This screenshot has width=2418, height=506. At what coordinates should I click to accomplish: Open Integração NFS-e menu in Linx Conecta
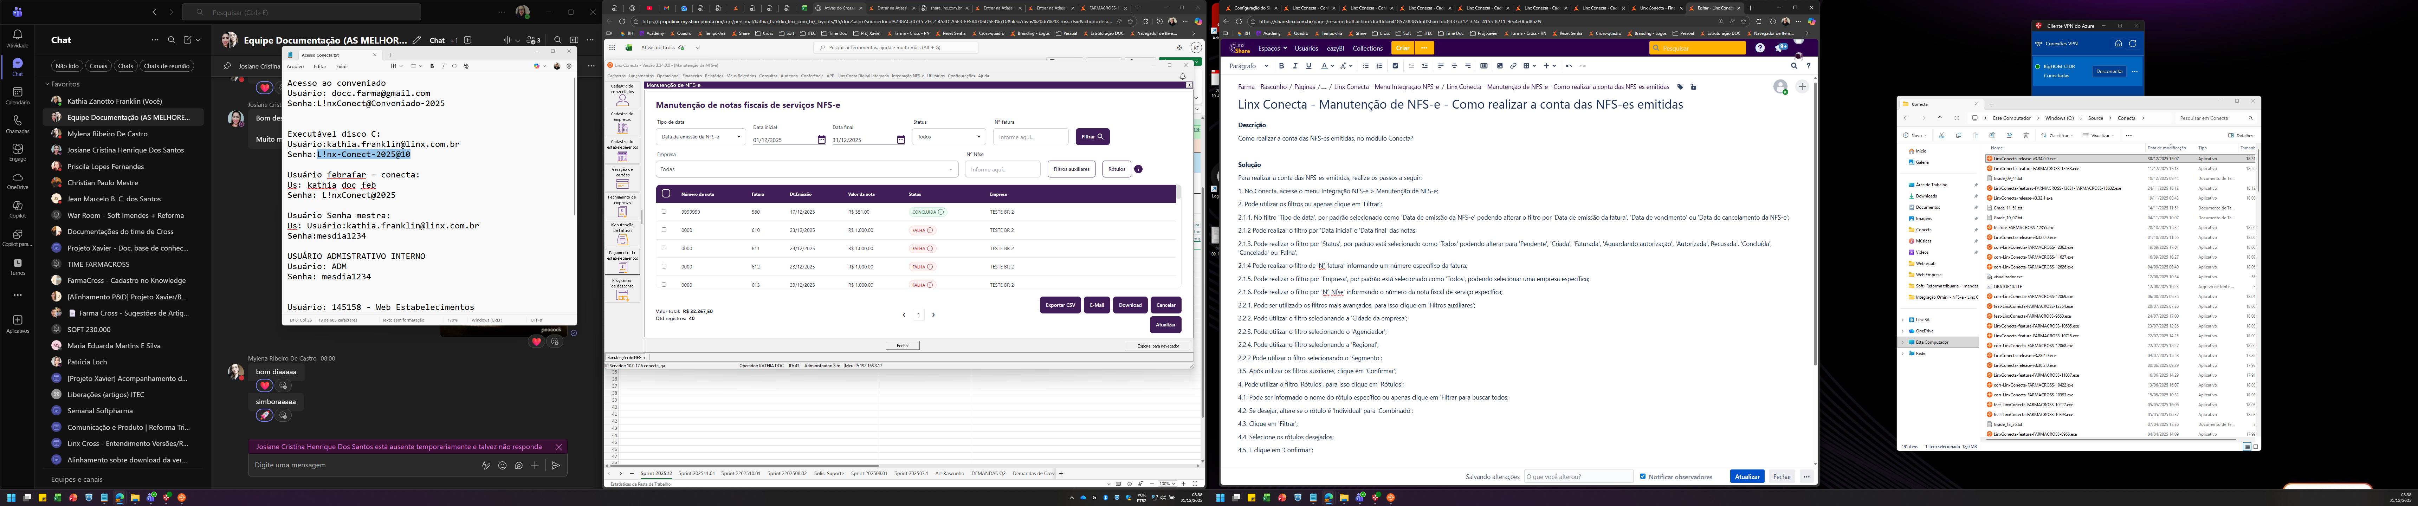coord(908,76)
